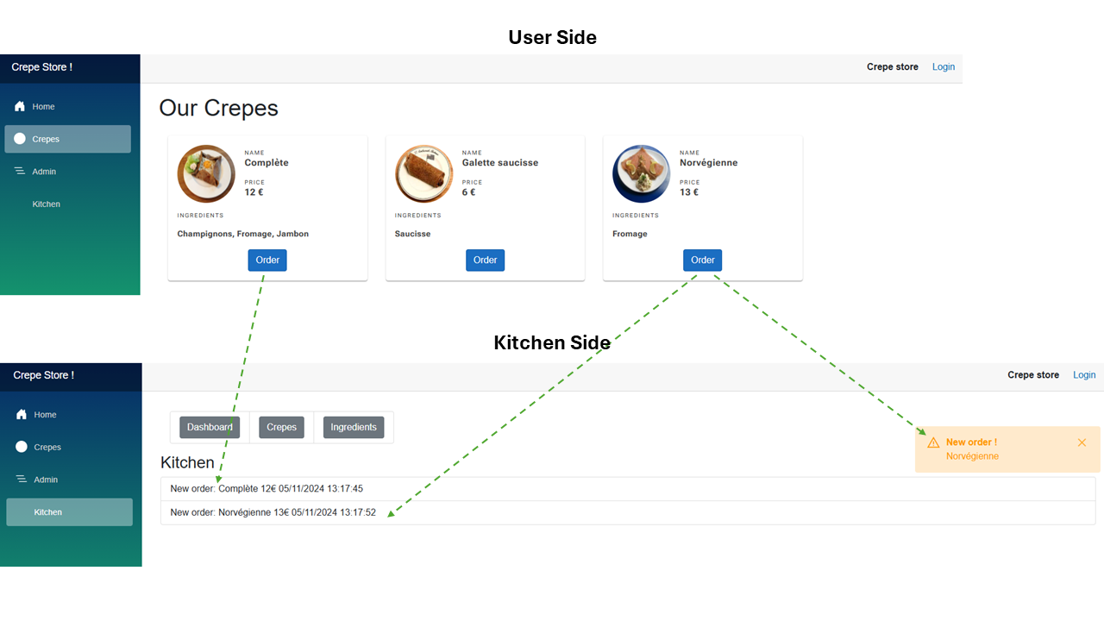The height and width of the screenshot is (621, 1104).
Task: Open Kitchen in the User Side sidebar
Action: pos(47,204)
